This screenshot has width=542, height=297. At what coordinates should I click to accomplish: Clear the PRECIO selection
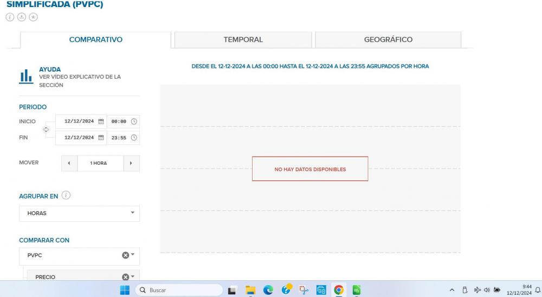pyautogui.click(x=126, y=277)
